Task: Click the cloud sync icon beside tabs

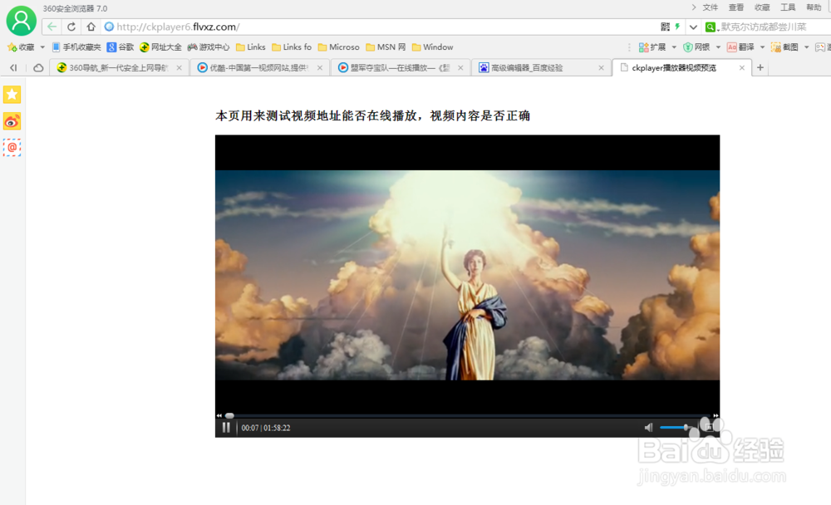Action: 38,68
